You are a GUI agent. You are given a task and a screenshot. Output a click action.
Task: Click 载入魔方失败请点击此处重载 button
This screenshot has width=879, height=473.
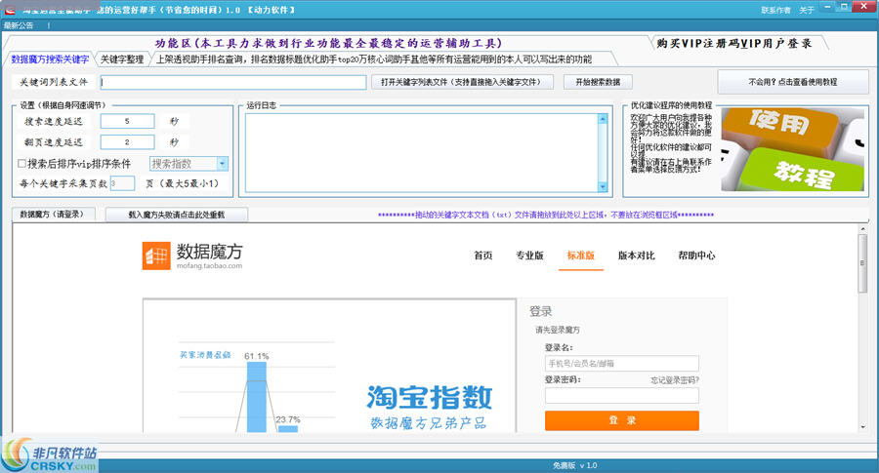tap(177, 215)
